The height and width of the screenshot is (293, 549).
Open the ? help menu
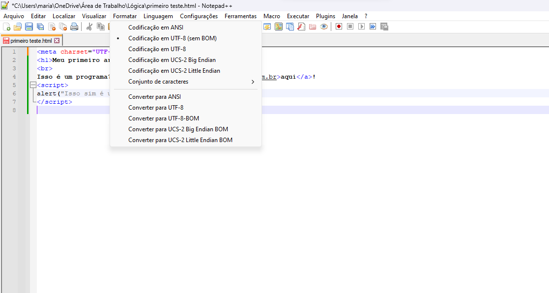coord(366,16)
